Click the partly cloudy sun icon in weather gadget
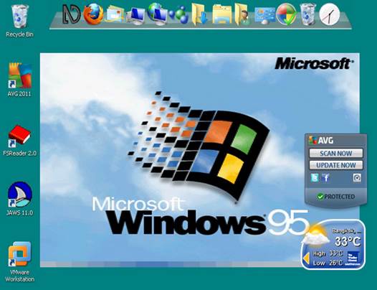 [x=315, y=236]
